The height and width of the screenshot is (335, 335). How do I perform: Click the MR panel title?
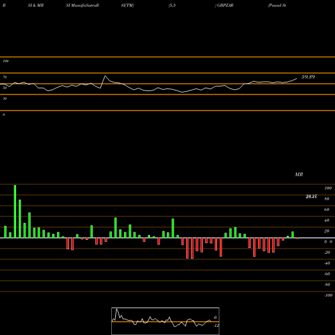click(x=299, y=174)
